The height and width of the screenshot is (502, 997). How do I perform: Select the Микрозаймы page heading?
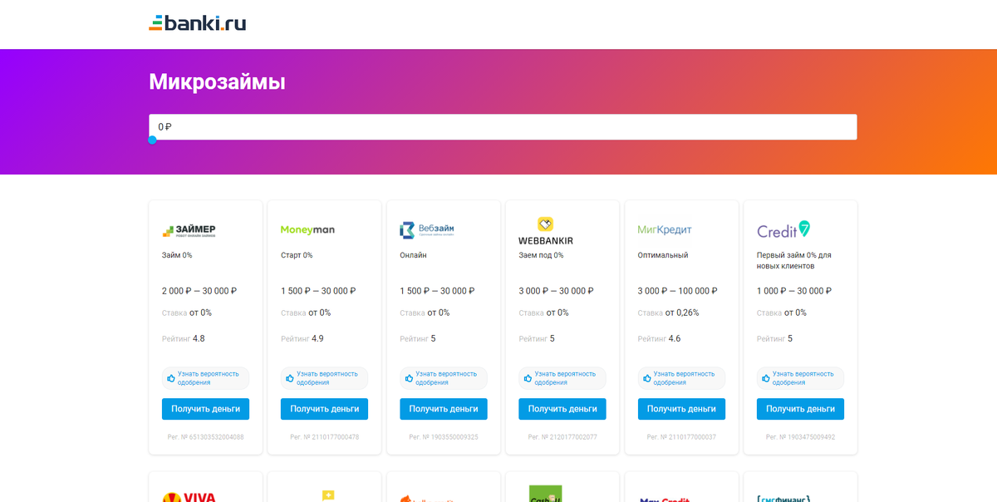click(x=217, y=81)
